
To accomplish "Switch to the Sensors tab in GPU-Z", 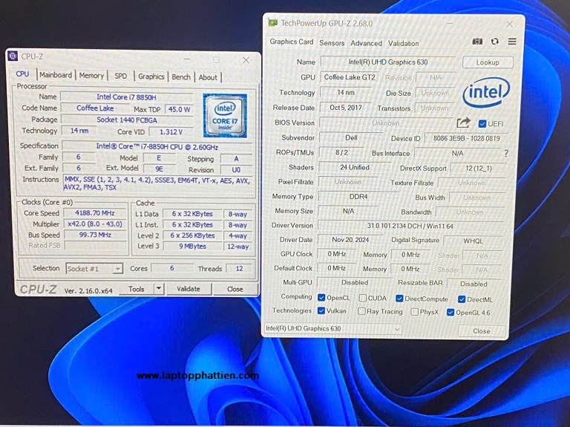I will pos(332,43).
